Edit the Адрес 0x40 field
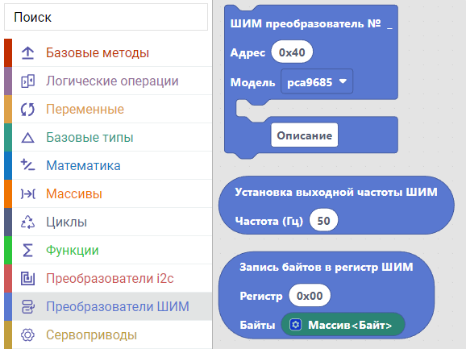Viewport: 466px width, 349px height. pos(292,52)
